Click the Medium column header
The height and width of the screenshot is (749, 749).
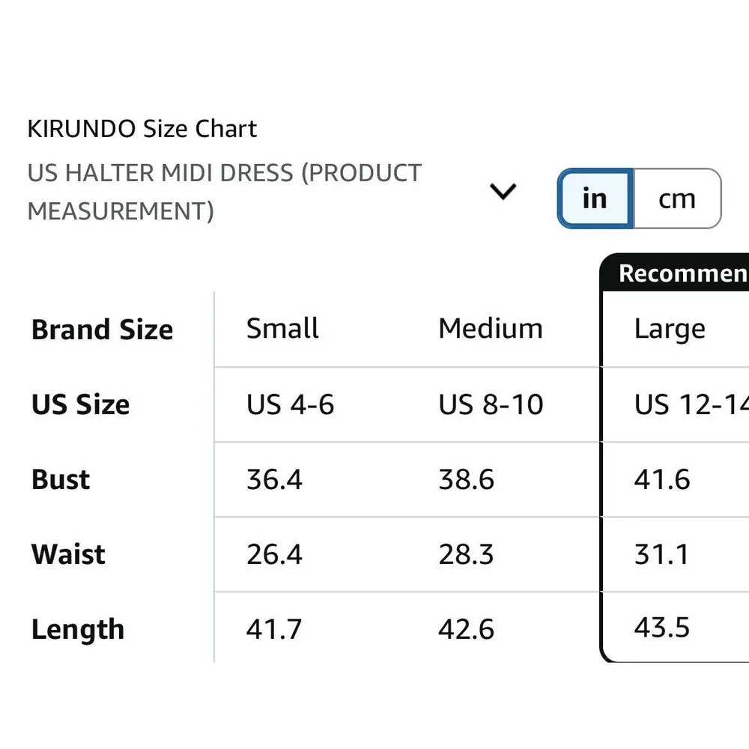[x=491, y=329]
